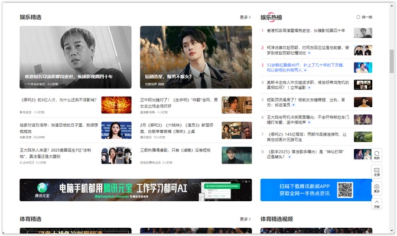This screenshot has width=397, height=236.
Task: Click the thumbnail beside 奥斯卡主持人 item
Action: (363, 85)
